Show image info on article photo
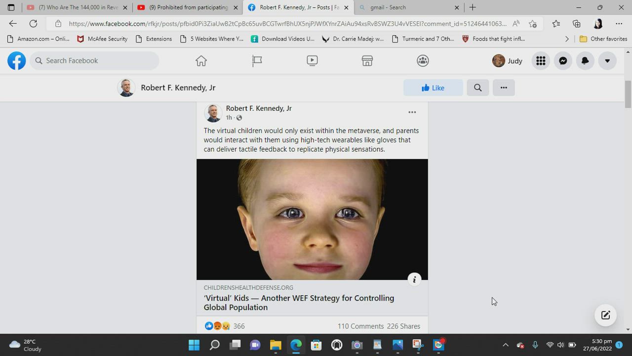Viewport: 632px width, 356px height. coord(414,279)
